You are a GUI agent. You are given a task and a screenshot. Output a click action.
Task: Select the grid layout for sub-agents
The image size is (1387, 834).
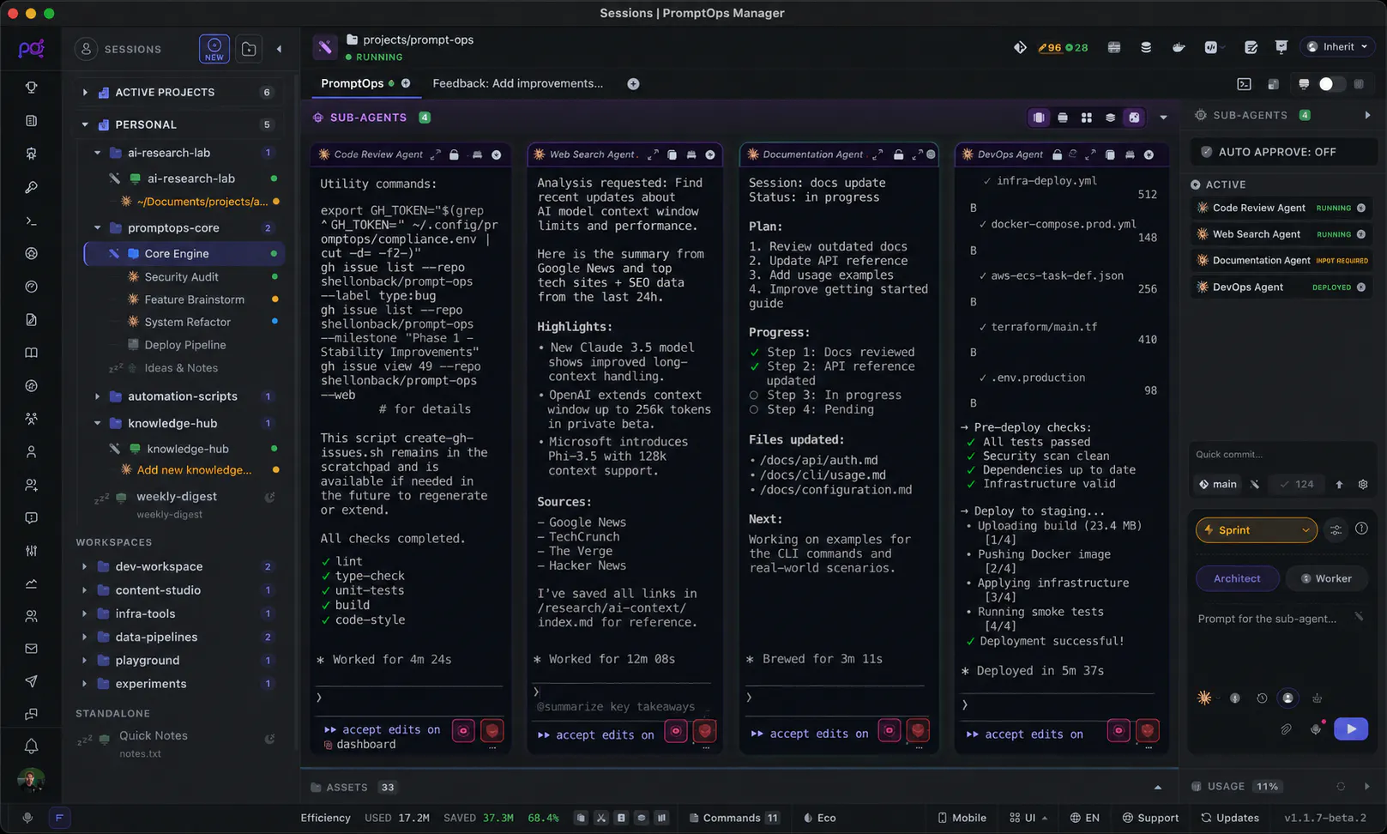click(1087, 118)
